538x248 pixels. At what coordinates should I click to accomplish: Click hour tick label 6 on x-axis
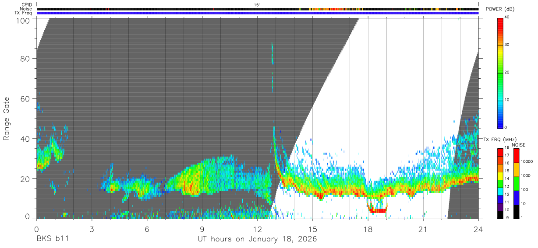[147, 229]
